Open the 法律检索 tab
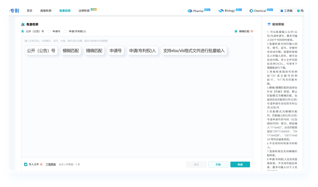This screenshot has height=187, width=318. (x=84, y=11)
